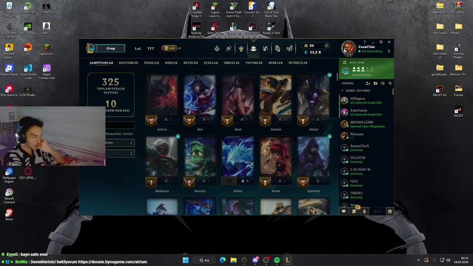Open File Explorer from the taskbar
473x266 pixels.
pyautogui.click(x=234, y=260)
